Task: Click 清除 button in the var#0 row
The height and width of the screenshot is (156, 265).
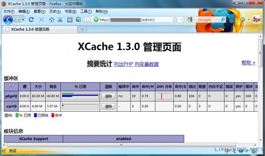Action: [x=108, y=106]
